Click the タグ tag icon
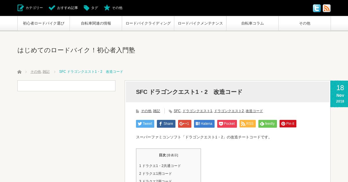The height and width of the screenshot is (182, 348). (x=86, y=8)
